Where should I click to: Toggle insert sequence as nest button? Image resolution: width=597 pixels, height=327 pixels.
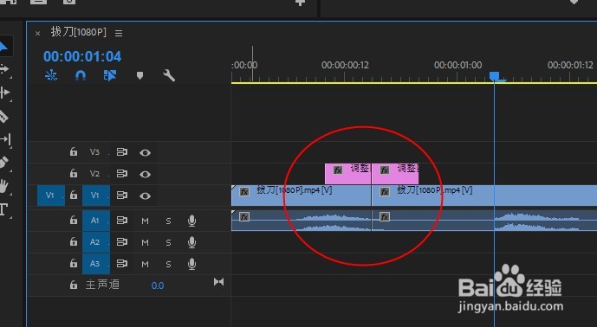(51, 75)
